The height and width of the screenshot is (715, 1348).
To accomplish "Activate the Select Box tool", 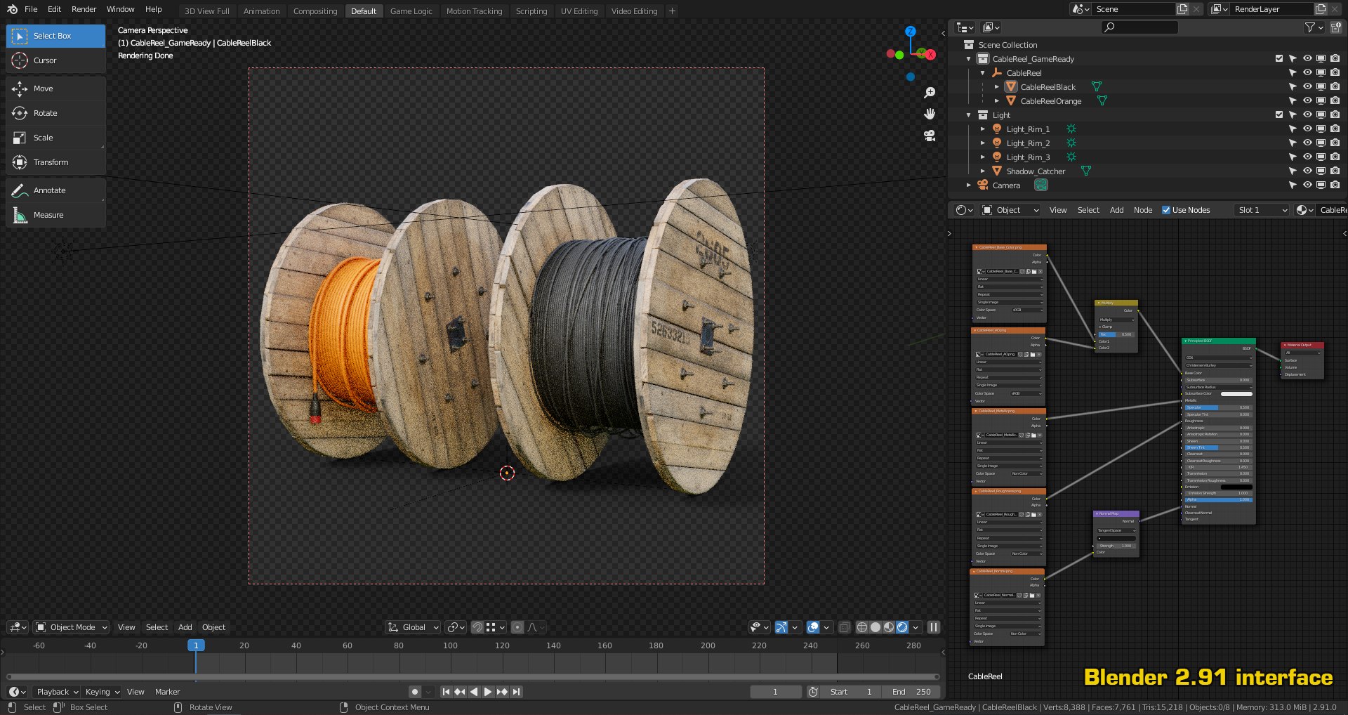I will point(55,36).
